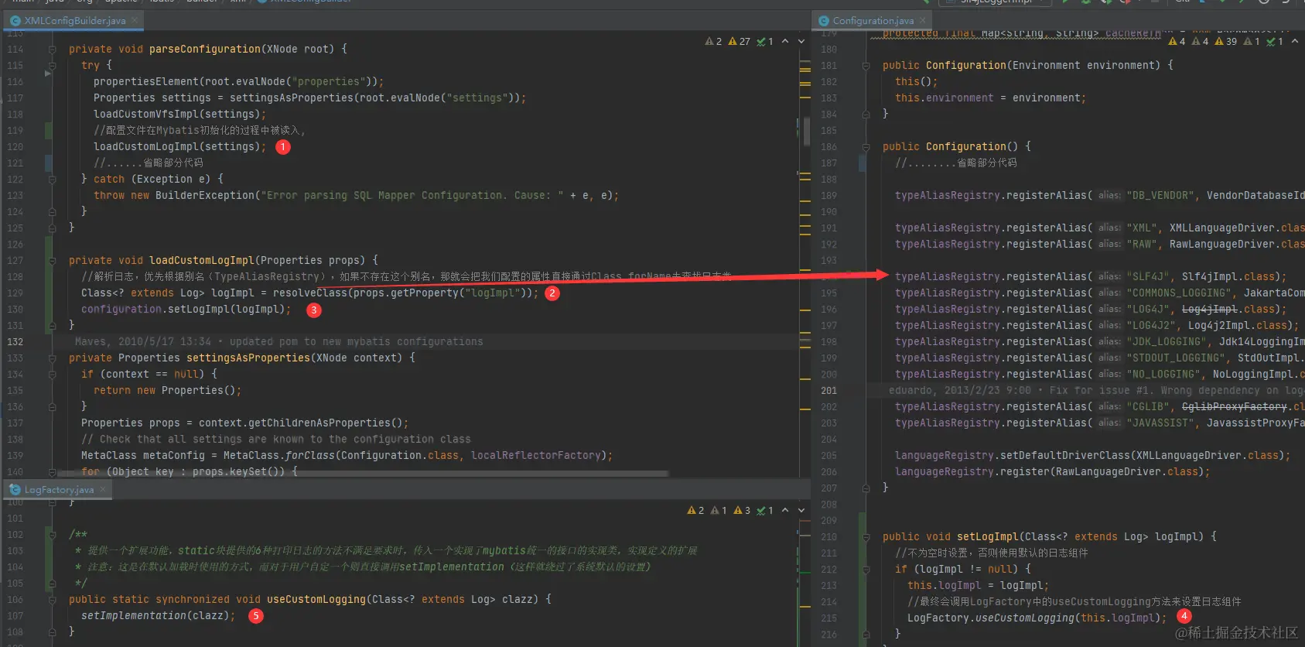The image size is (1305, 647).
Task: Click the return new Properties() line
Action: (x=167, y=390)
